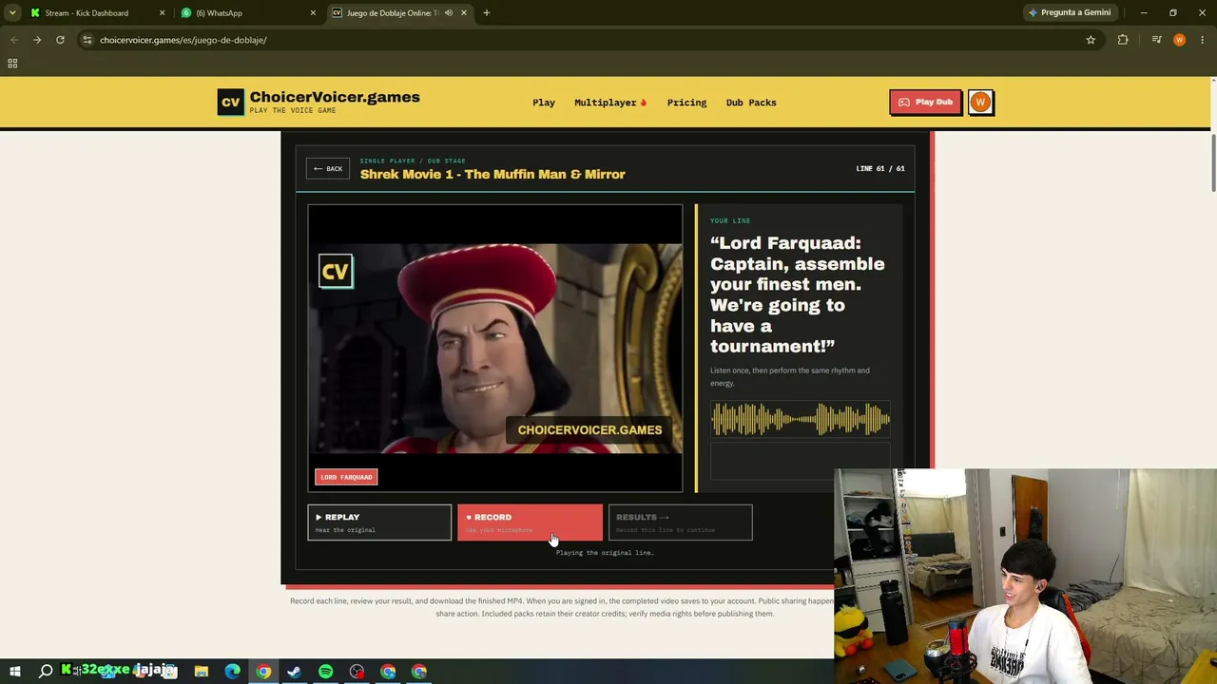Open the OBS recording app in taskbar
Image resolution: width=1217 pixels, height=684 pixels.
(357, 672)
